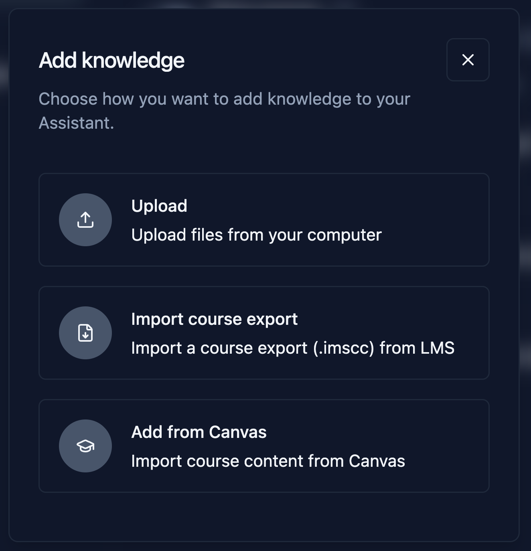Click 'Import course content from Canvas' text
Image resolution: width=531 pixels, height=551 pixels.
pyautogui.click(x=268, y=461)
